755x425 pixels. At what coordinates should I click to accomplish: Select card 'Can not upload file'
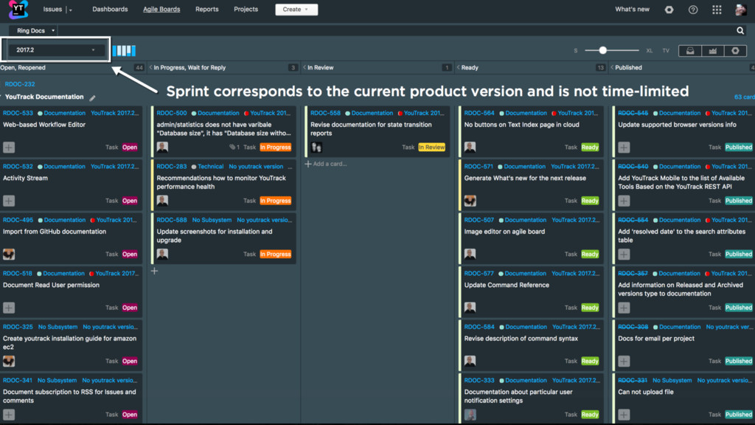coord(685,399)
